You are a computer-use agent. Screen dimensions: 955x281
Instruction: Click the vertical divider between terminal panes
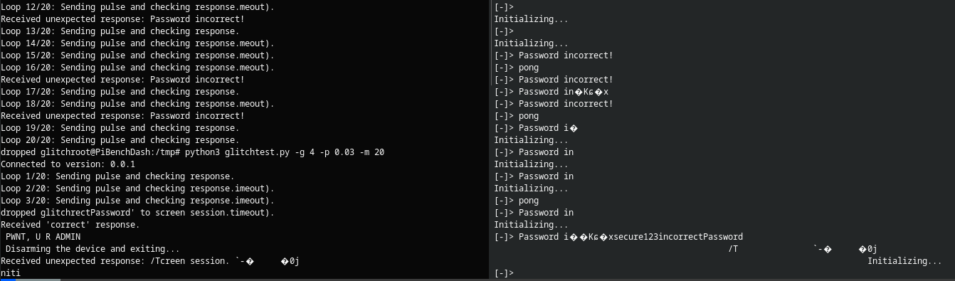coord(489,139)
